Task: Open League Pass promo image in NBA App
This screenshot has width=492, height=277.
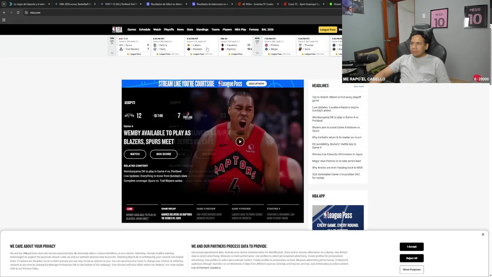Action: (338, 218)
